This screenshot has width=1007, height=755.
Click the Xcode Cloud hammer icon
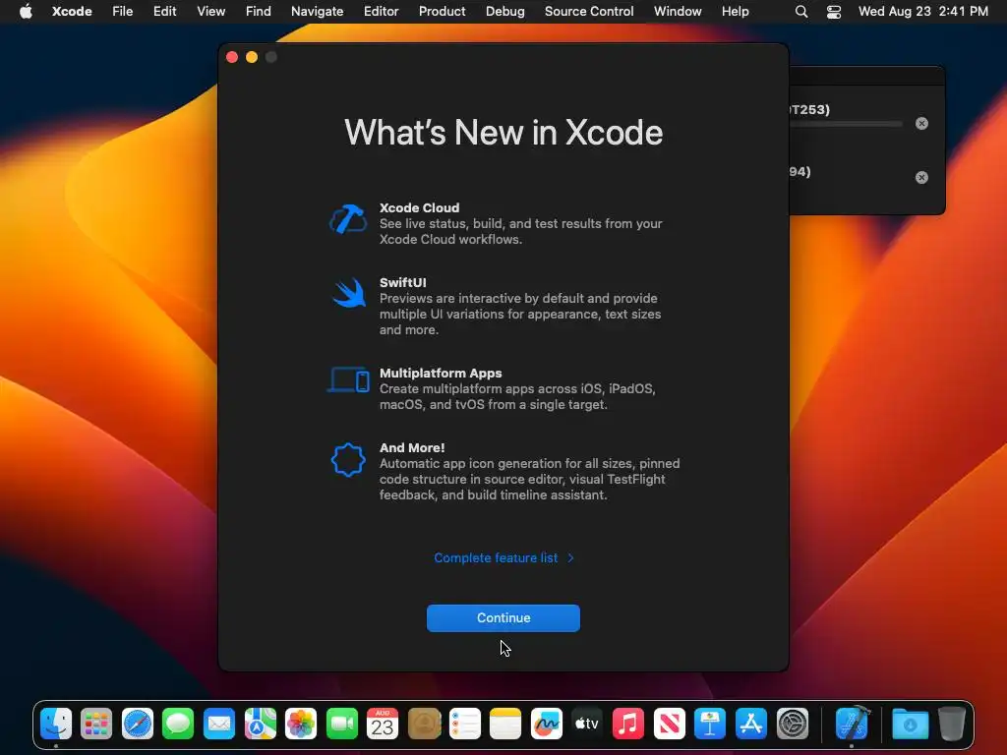coord(348,219)
